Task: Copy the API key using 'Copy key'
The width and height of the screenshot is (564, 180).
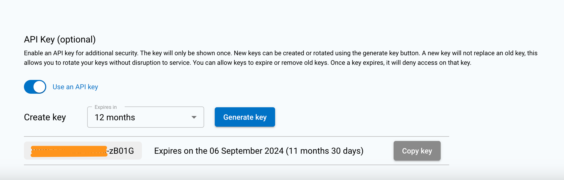Action: 417,151
